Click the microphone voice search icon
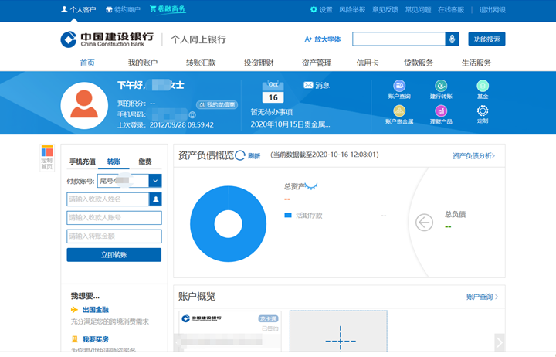Screen dimensions: 556x357 click(452, 39)
